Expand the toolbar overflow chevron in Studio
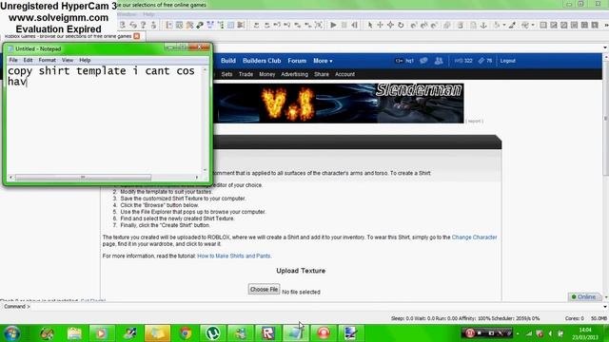The width and height of the screenshot is (609, 342). pos(606,26)
